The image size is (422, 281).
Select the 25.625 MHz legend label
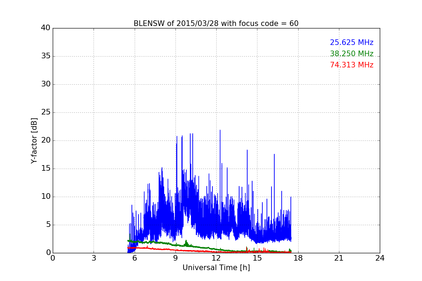[x=352, y=43]
